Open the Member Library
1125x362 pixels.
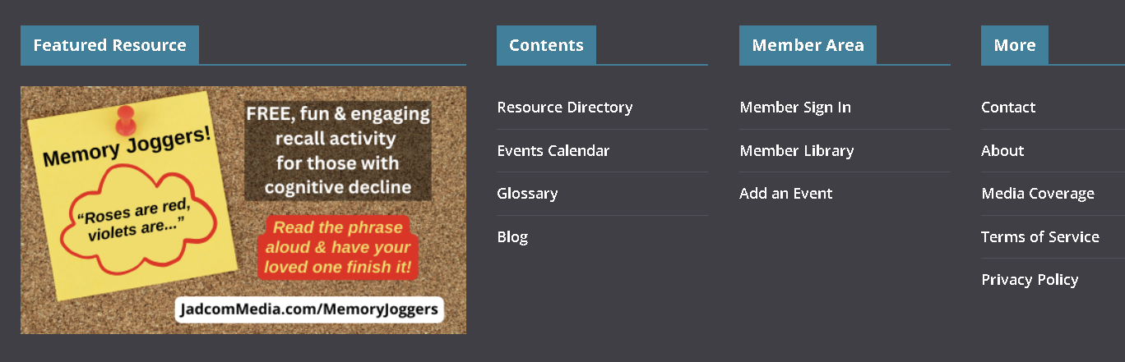click(796, 151)
